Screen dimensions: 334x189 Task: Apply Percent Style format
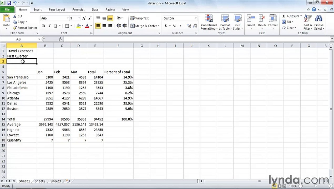174,26
